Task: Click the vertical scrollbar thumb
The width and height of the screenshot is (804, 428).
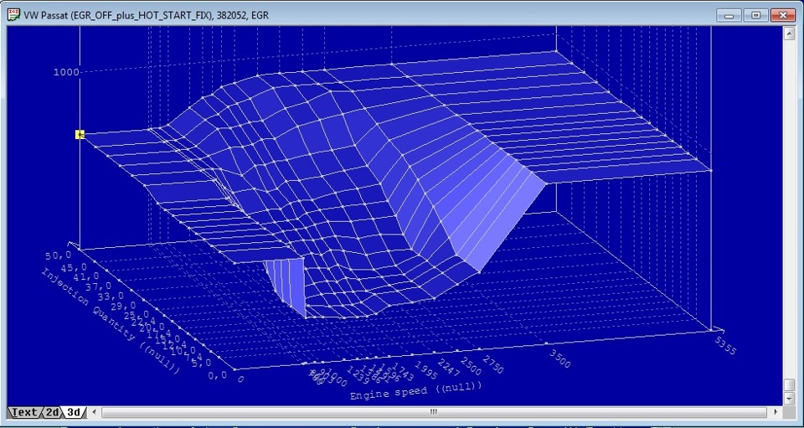Action: click(x=789, y=385)
